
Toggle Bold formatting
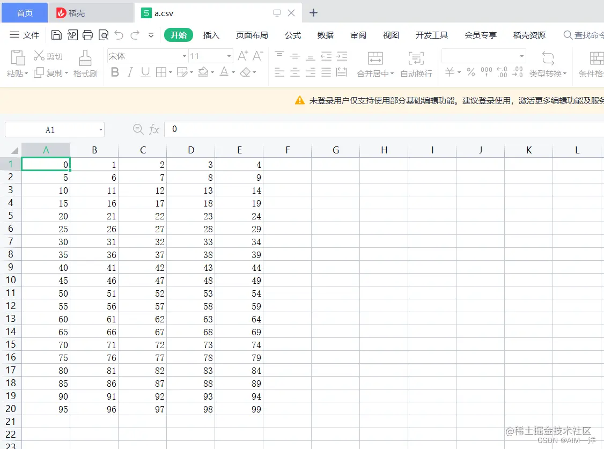point(115,72)
